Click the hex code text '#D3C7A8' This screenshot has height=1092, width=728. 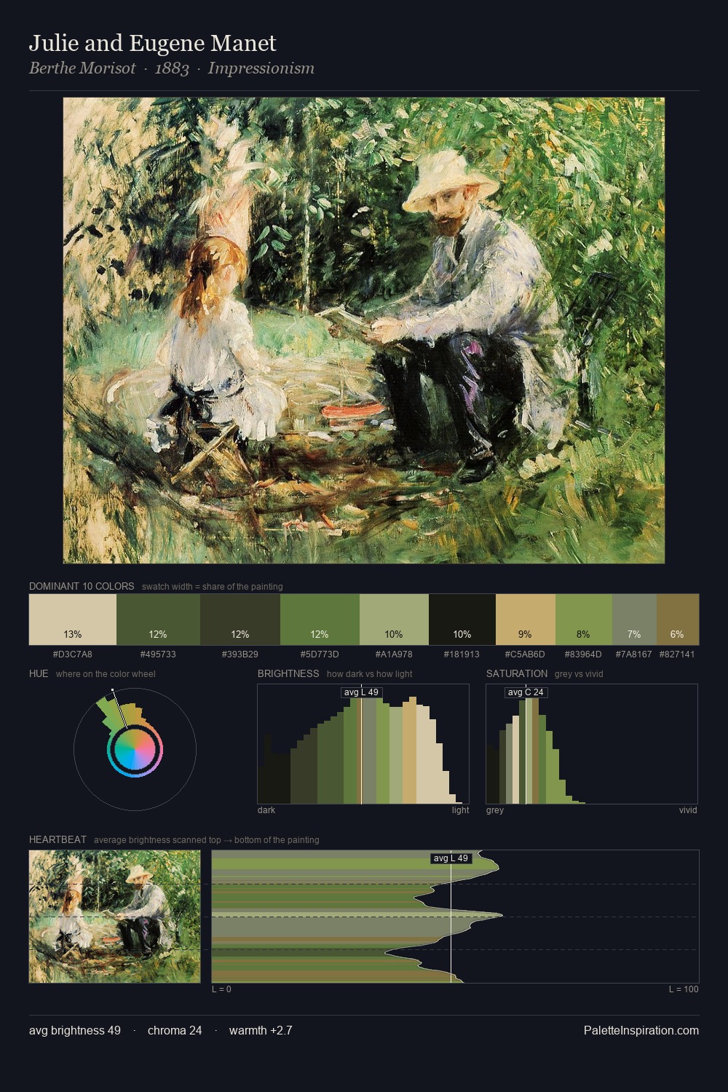(x=73, y=654)
